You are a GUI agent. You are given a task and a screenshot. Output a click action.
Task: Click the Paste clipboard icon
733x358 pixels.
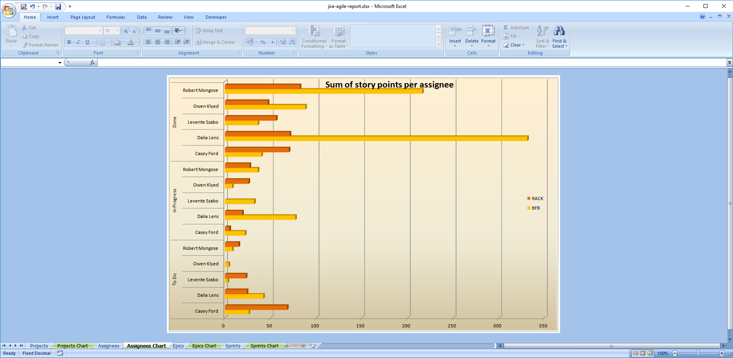(x=12, y=31)
